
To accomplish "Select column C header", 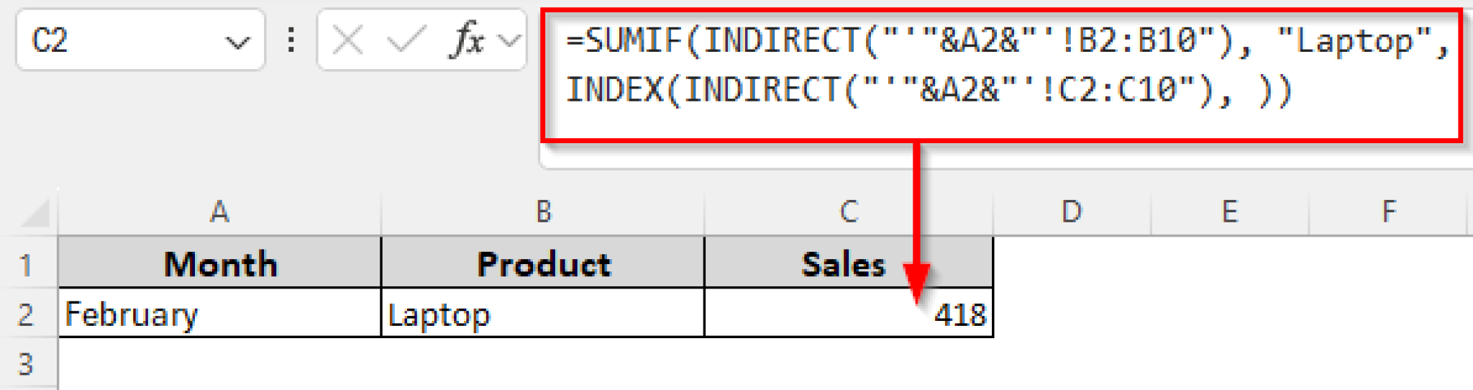I will click(849, 212).
